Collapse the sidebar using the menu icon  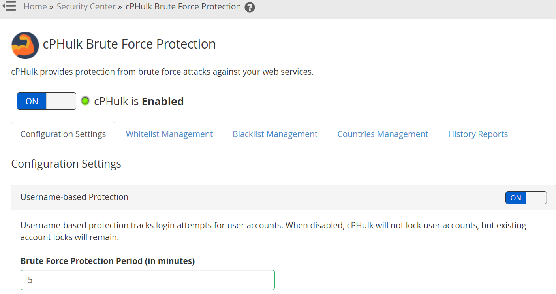[9, 6]
